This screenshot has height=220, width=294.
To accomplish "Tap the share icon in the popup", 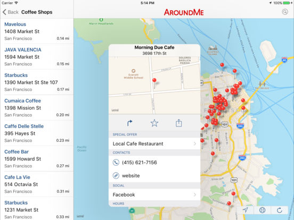I will point(178,123).
